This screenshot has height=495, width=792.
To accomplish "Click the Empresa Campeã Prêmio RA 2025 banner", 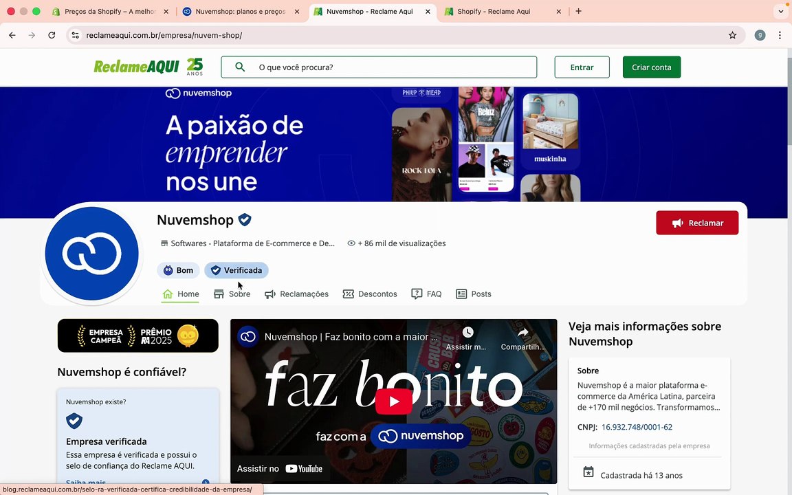I will [x=138, y=335].
